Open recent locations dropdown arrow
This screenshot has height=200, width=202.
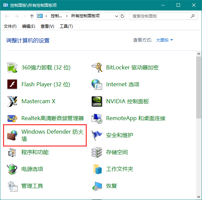pyautogui.click(x=25, y=16)
